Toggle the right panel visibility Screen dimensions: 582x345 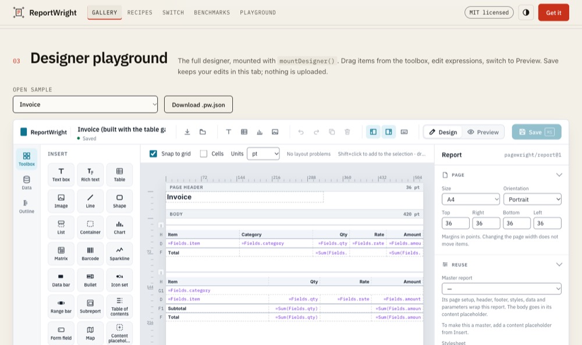coord(389,131)
